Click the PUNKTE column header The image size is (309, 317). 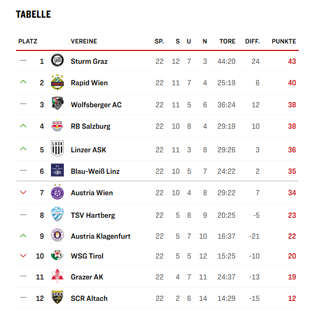tap(284, 41)
